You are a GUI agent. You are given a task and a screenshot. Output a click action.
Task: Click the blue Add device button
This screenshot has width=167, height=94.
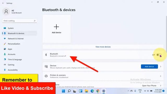pyautogui.click(x=149, y=67)
